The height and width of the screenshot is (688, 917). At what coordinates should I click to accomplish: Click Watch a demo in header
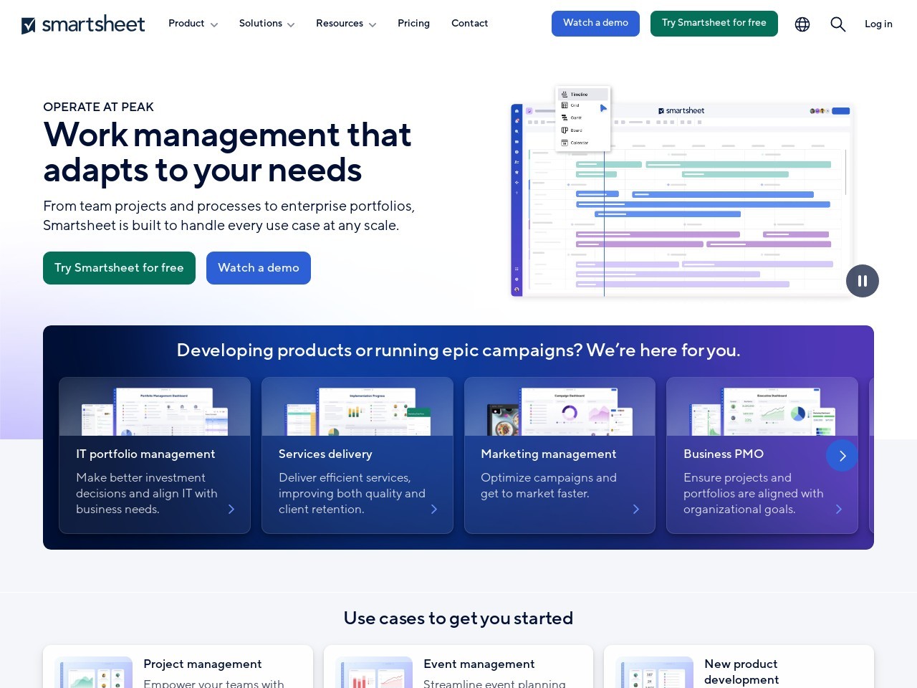tap(595, 24)
